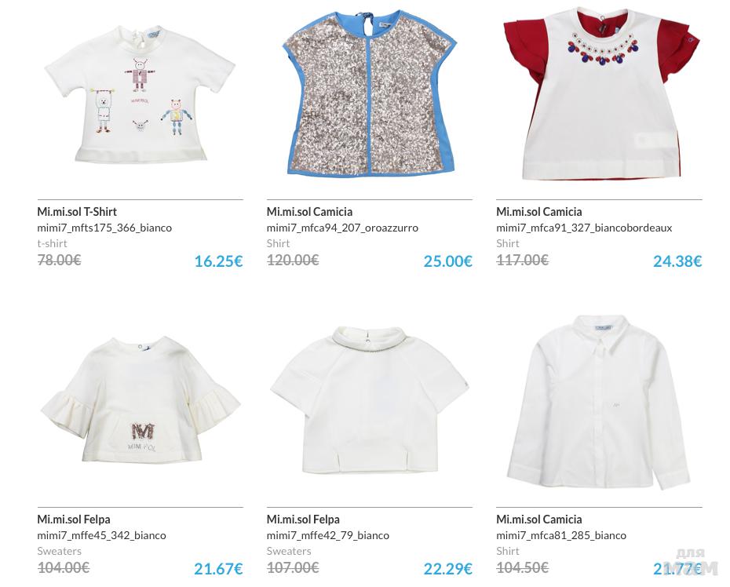The width and height of the screenshot is (730, 587).
Task: Select the 22.29€ sale price
Action: [x=448, y=569]
